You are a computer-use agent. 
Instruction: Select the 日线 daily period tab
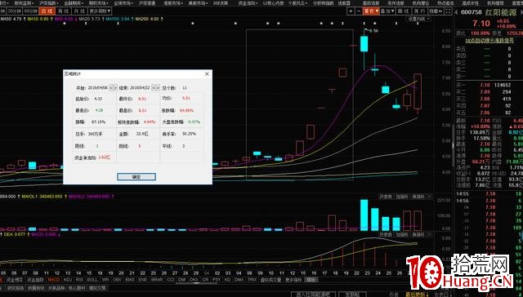click(47, 11)
